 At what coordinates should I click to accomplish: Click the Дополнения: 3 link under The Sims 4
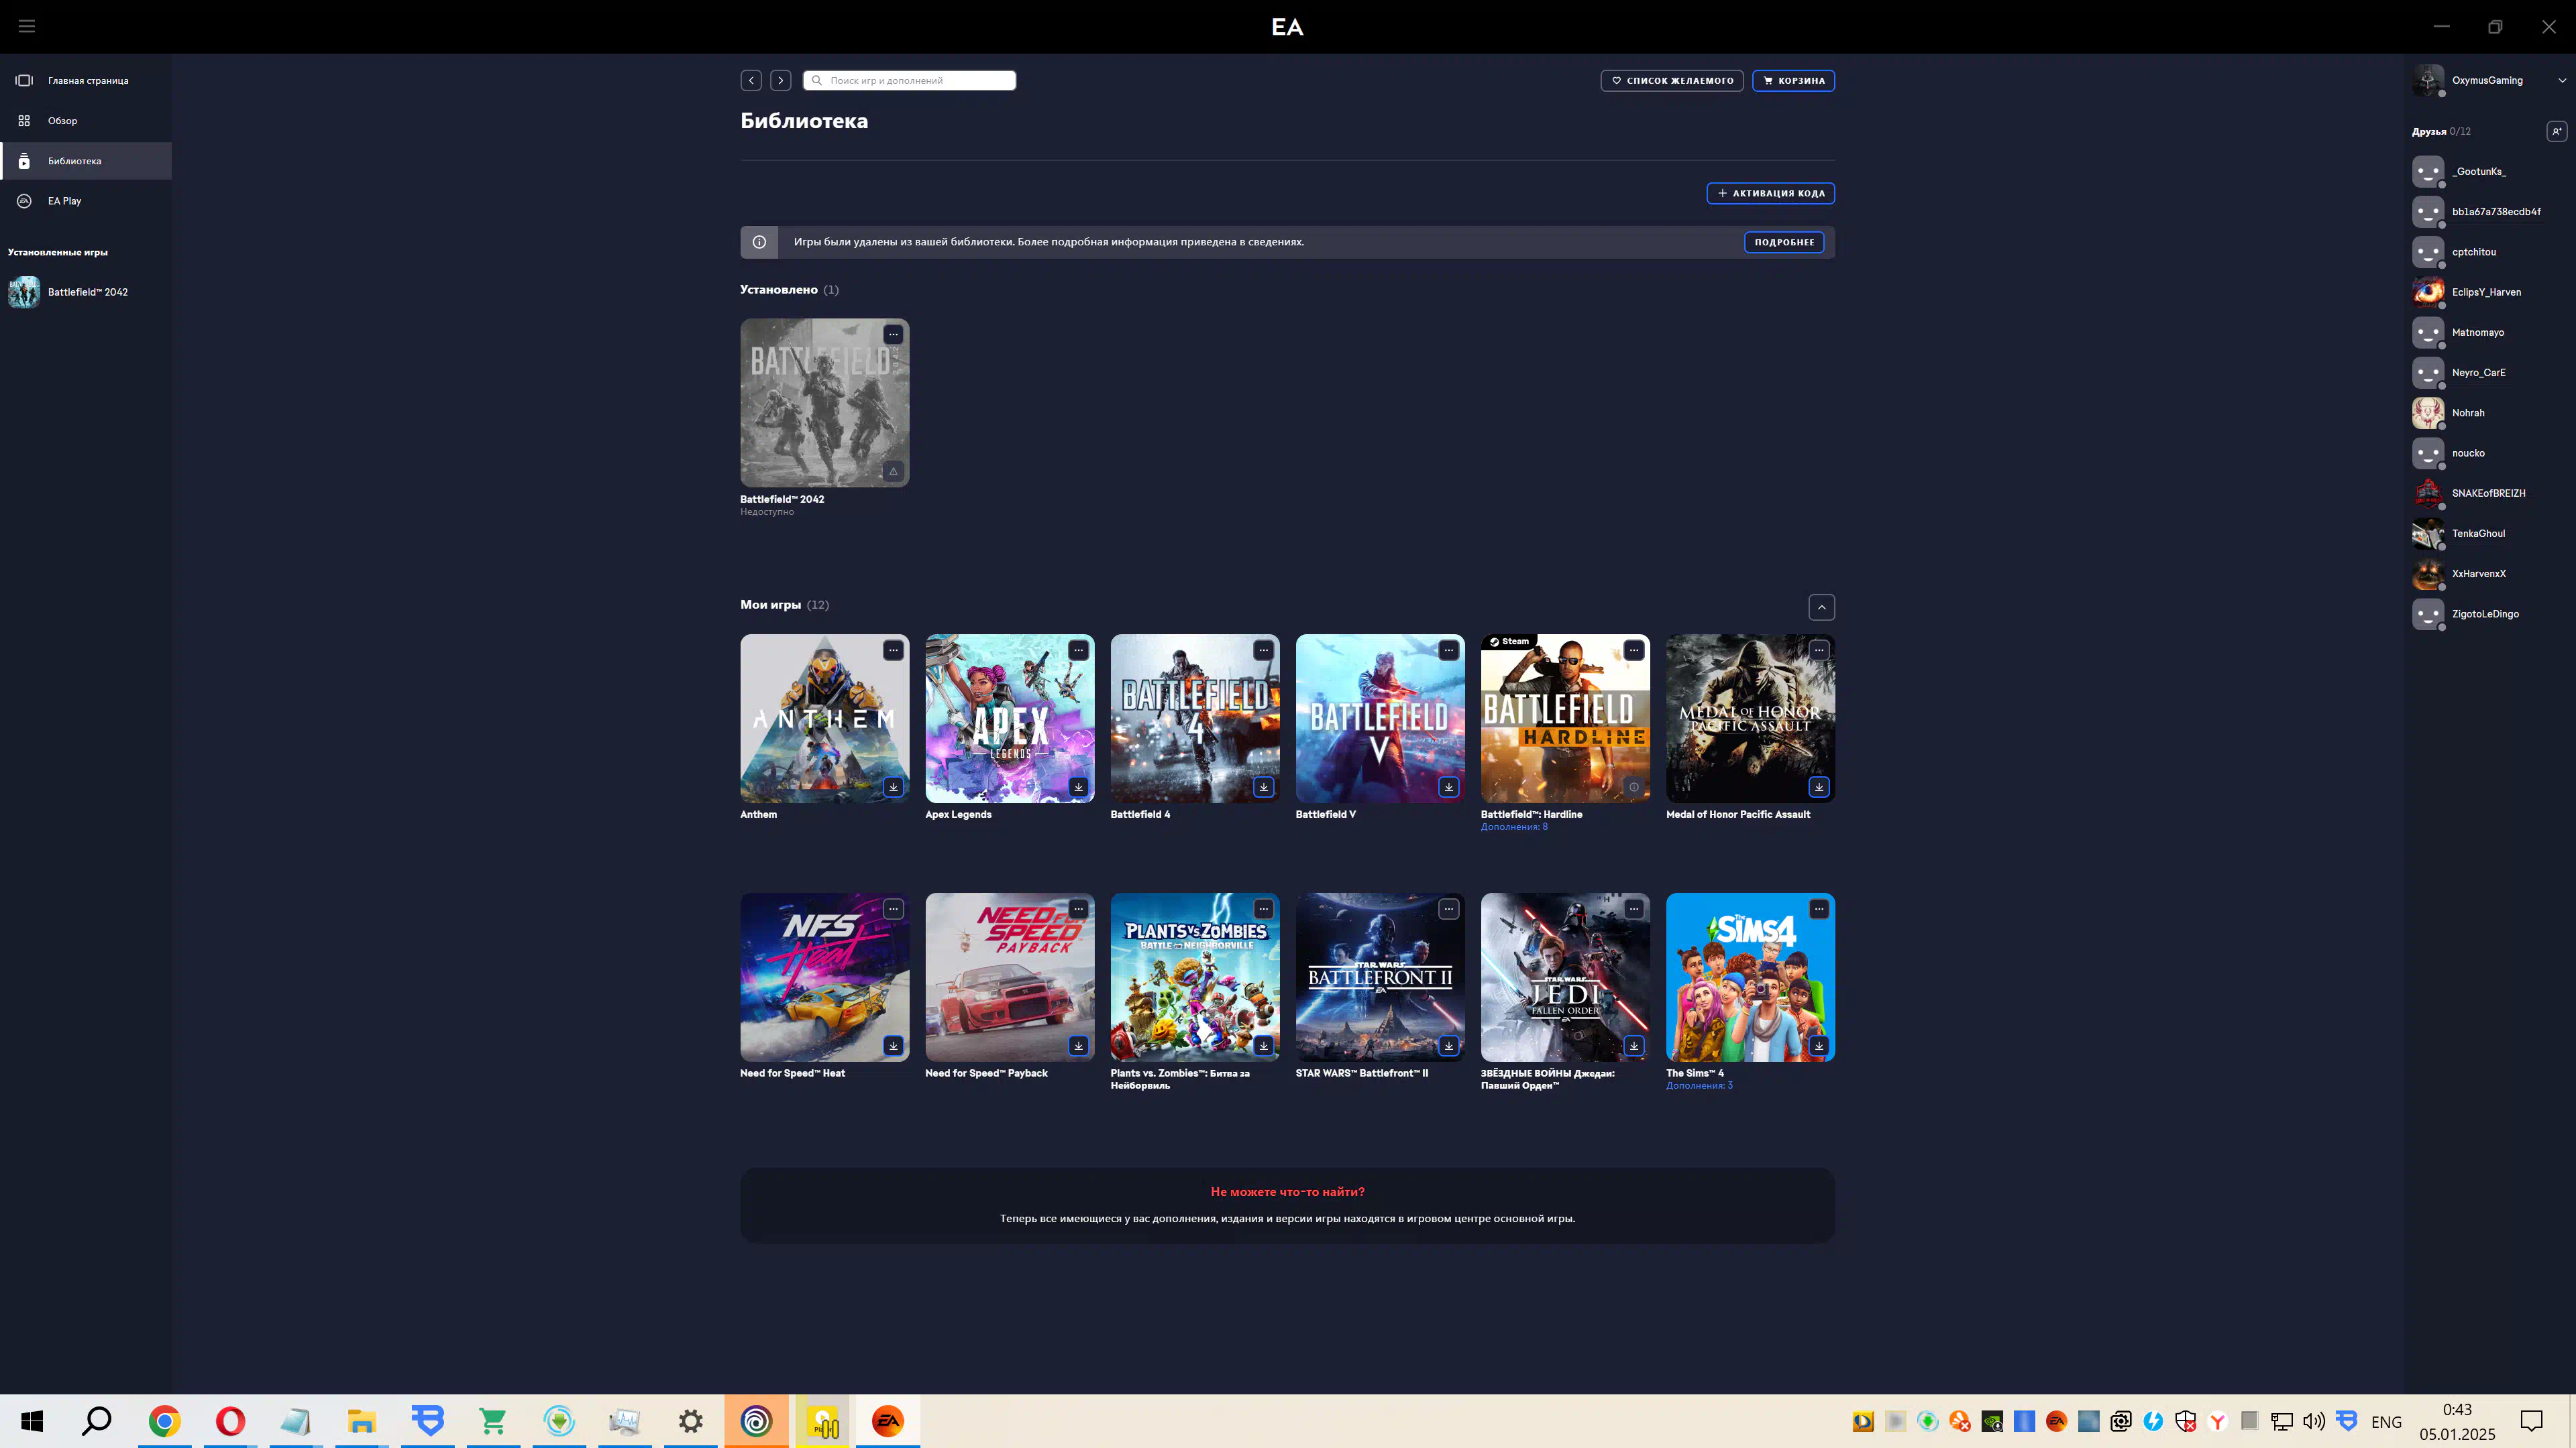(1699, 1085)
